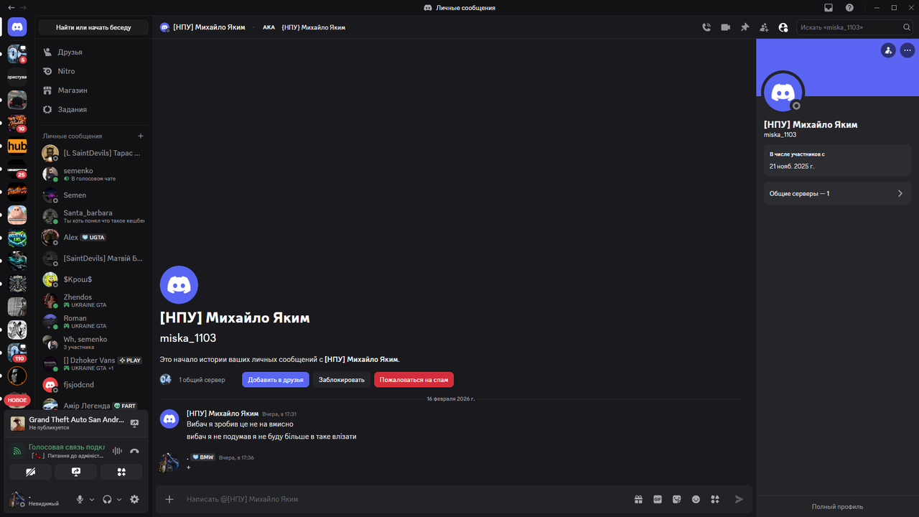
Task: Toggle headphones deafen
Action: (x=108, y=499)
